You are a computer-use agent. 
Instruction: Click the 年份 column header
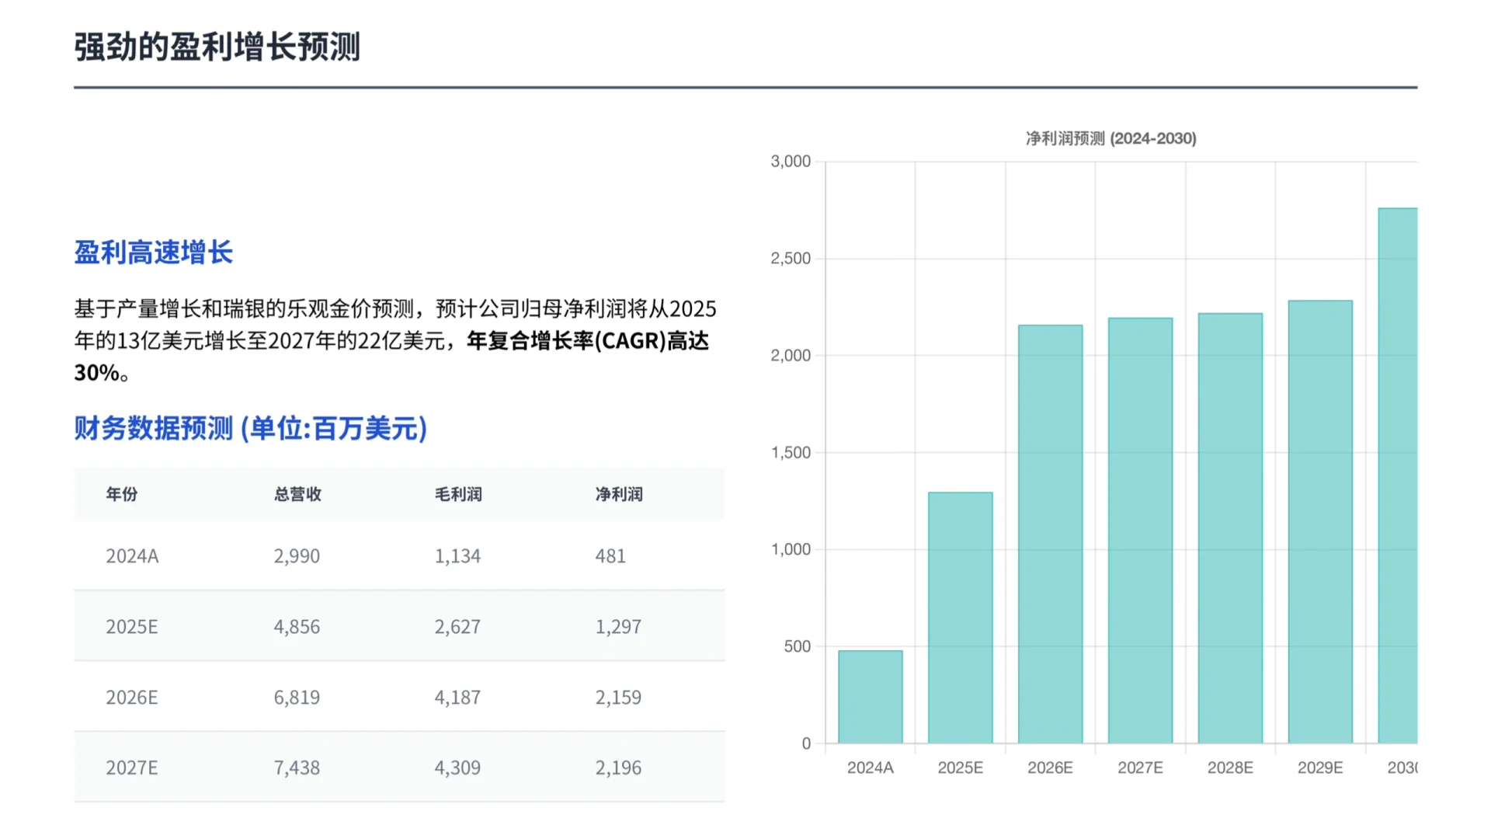122,494
